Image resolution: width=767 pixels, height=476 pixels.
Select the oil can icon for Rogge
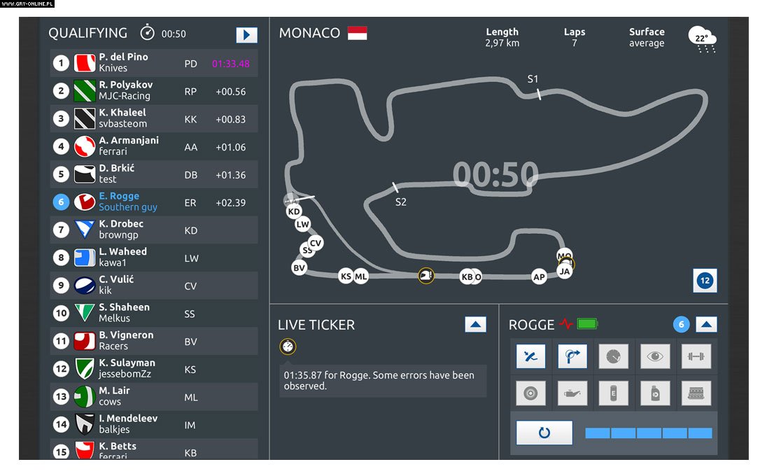pyautogui.click(x=572, y=393)
